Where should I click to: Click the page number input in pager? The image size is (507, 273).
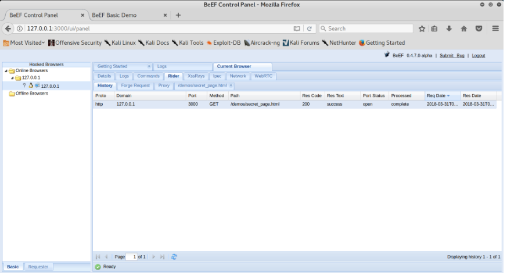[x=131, y=257]
